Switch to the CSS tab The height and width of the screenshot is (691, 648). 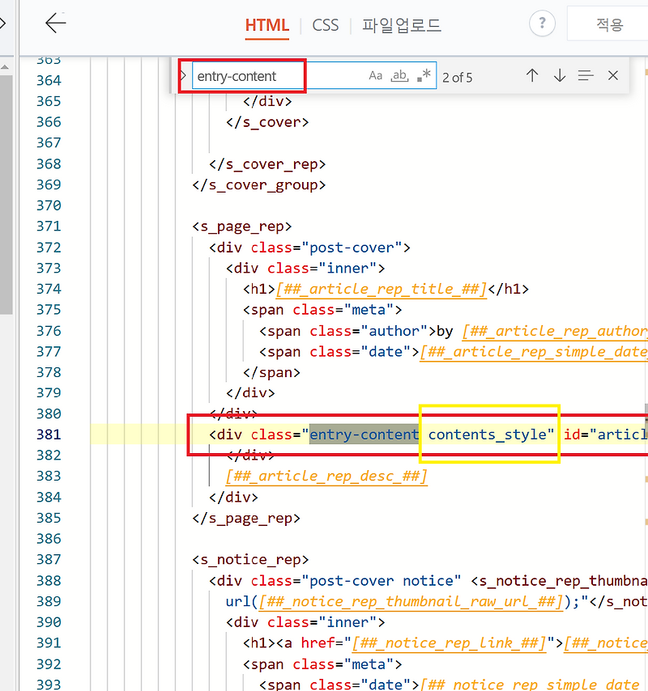(325, 25)
